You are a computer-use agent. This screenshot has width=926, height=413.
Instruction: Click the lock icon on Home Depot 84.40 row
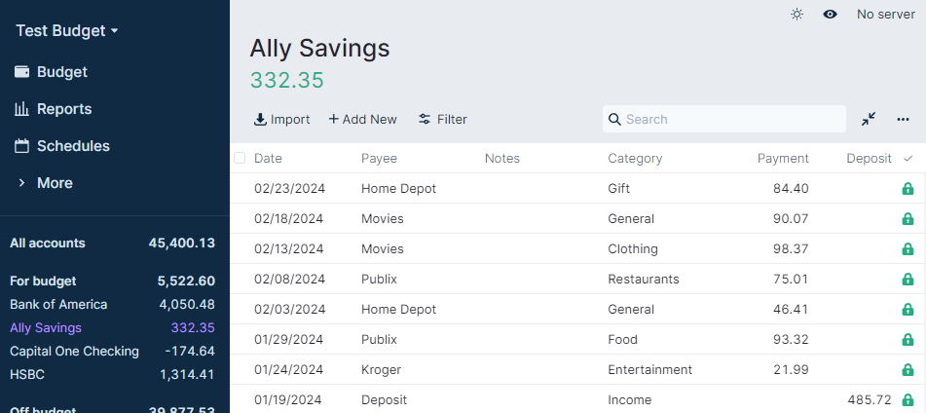tap(907, 189)
